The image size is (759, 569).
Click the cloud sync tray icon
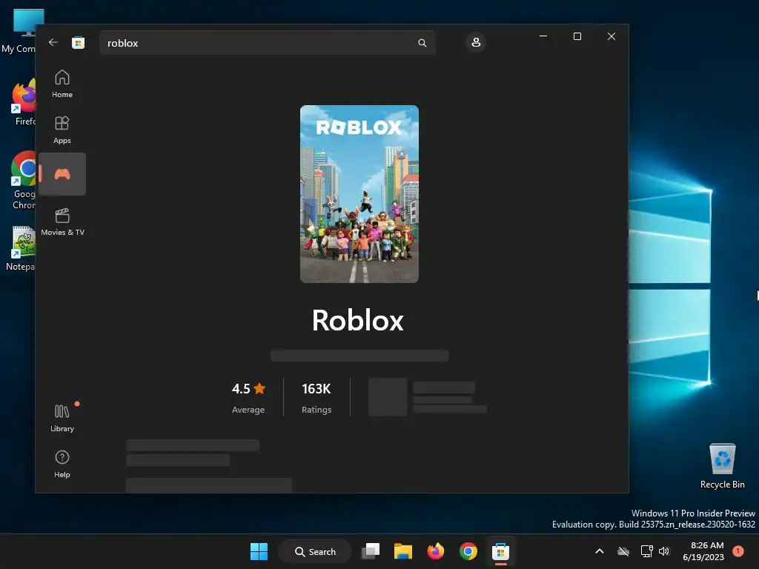click(x=623, y=551)
